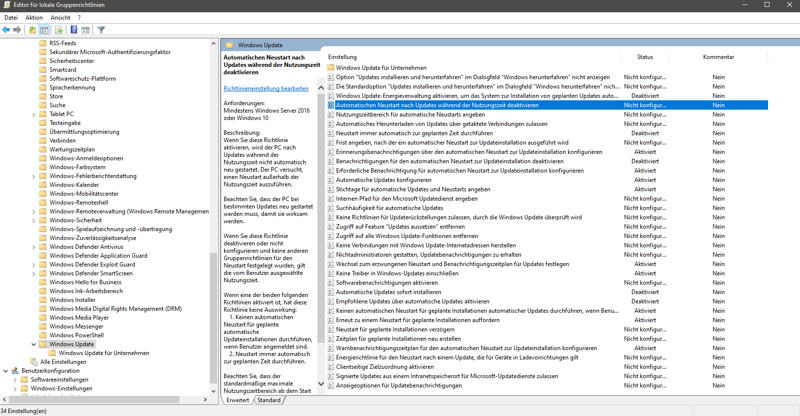Click the folder icon beside 'Windows Update für Unternehmen' in list
Viewport: 800px width, 416px height.
point(331,68)
